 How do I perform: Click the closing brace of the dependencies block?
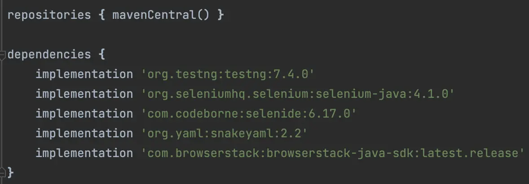click(x=11, y=173)
